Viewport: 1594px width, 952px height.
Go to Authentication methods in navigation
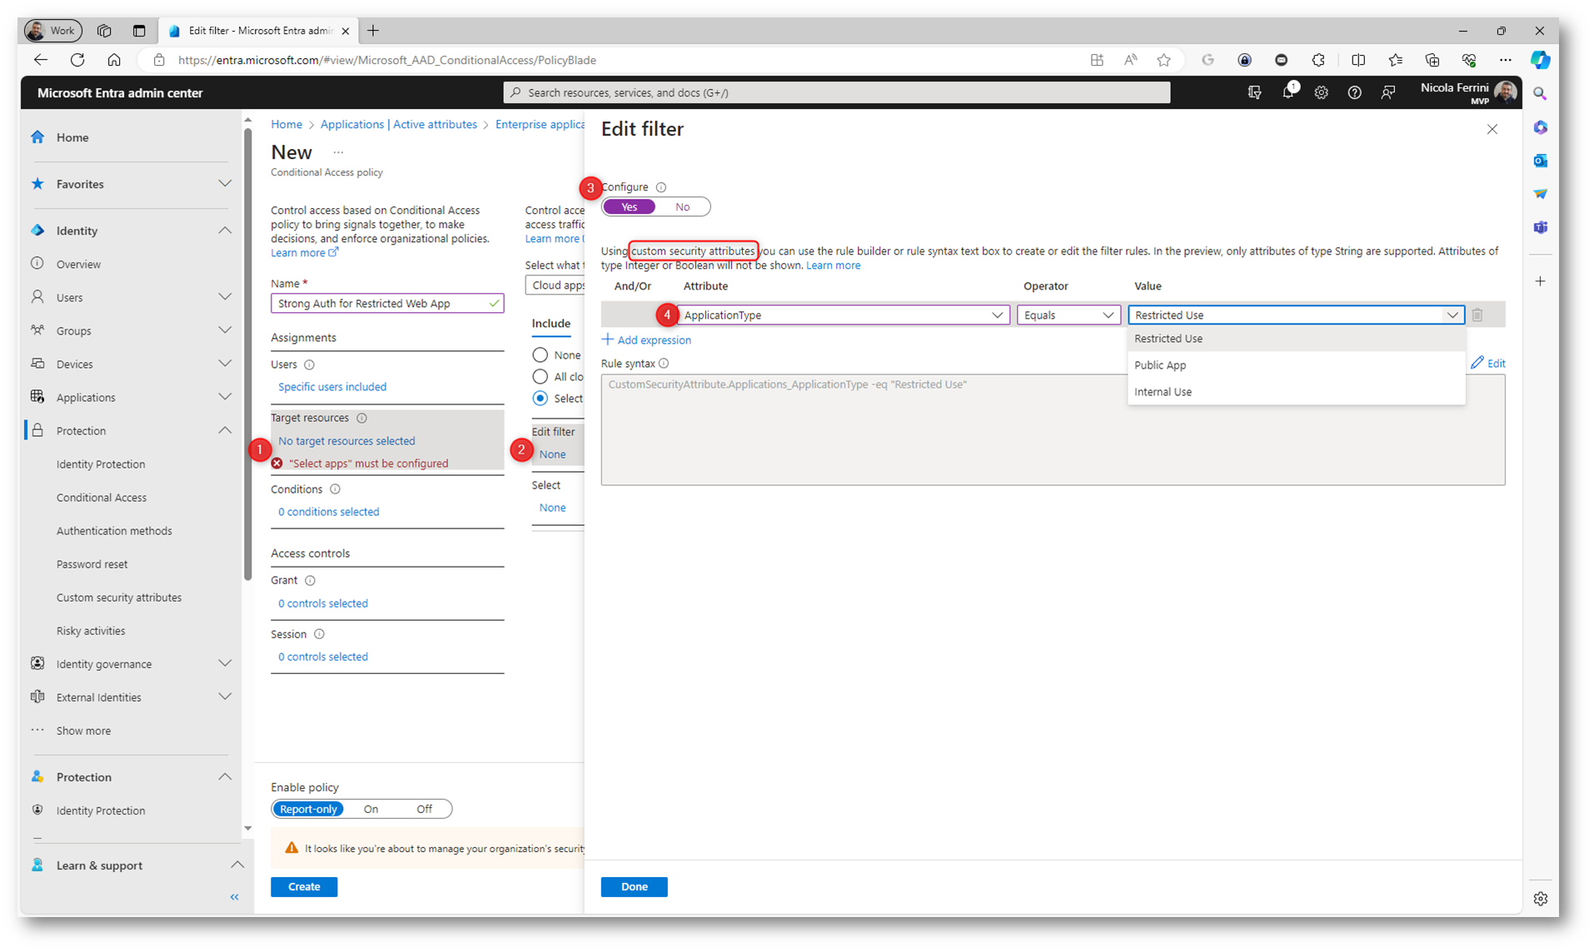(114, 531)
